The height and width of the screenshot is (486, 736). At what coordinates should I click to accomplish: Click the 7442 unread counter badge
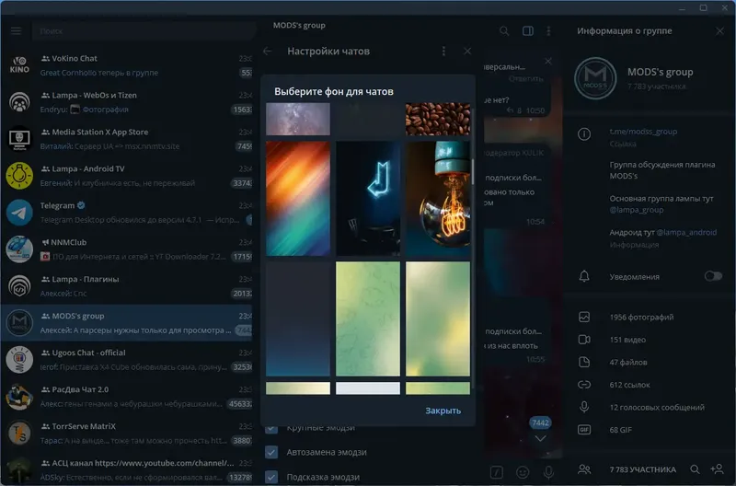coord(540,422)
